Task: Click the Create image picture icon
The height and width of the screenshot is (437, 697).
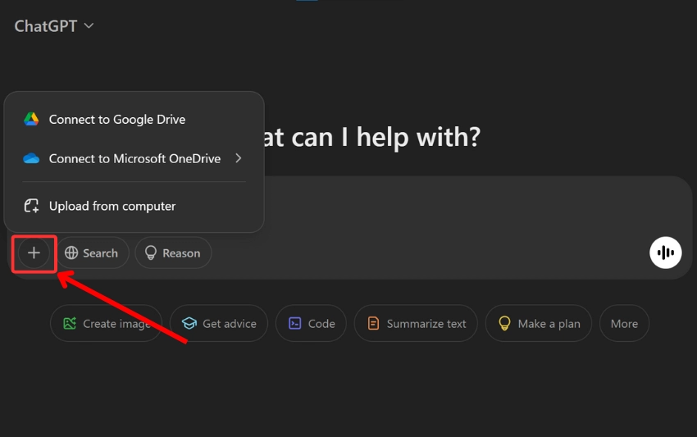Action: (x=70, y=323)
